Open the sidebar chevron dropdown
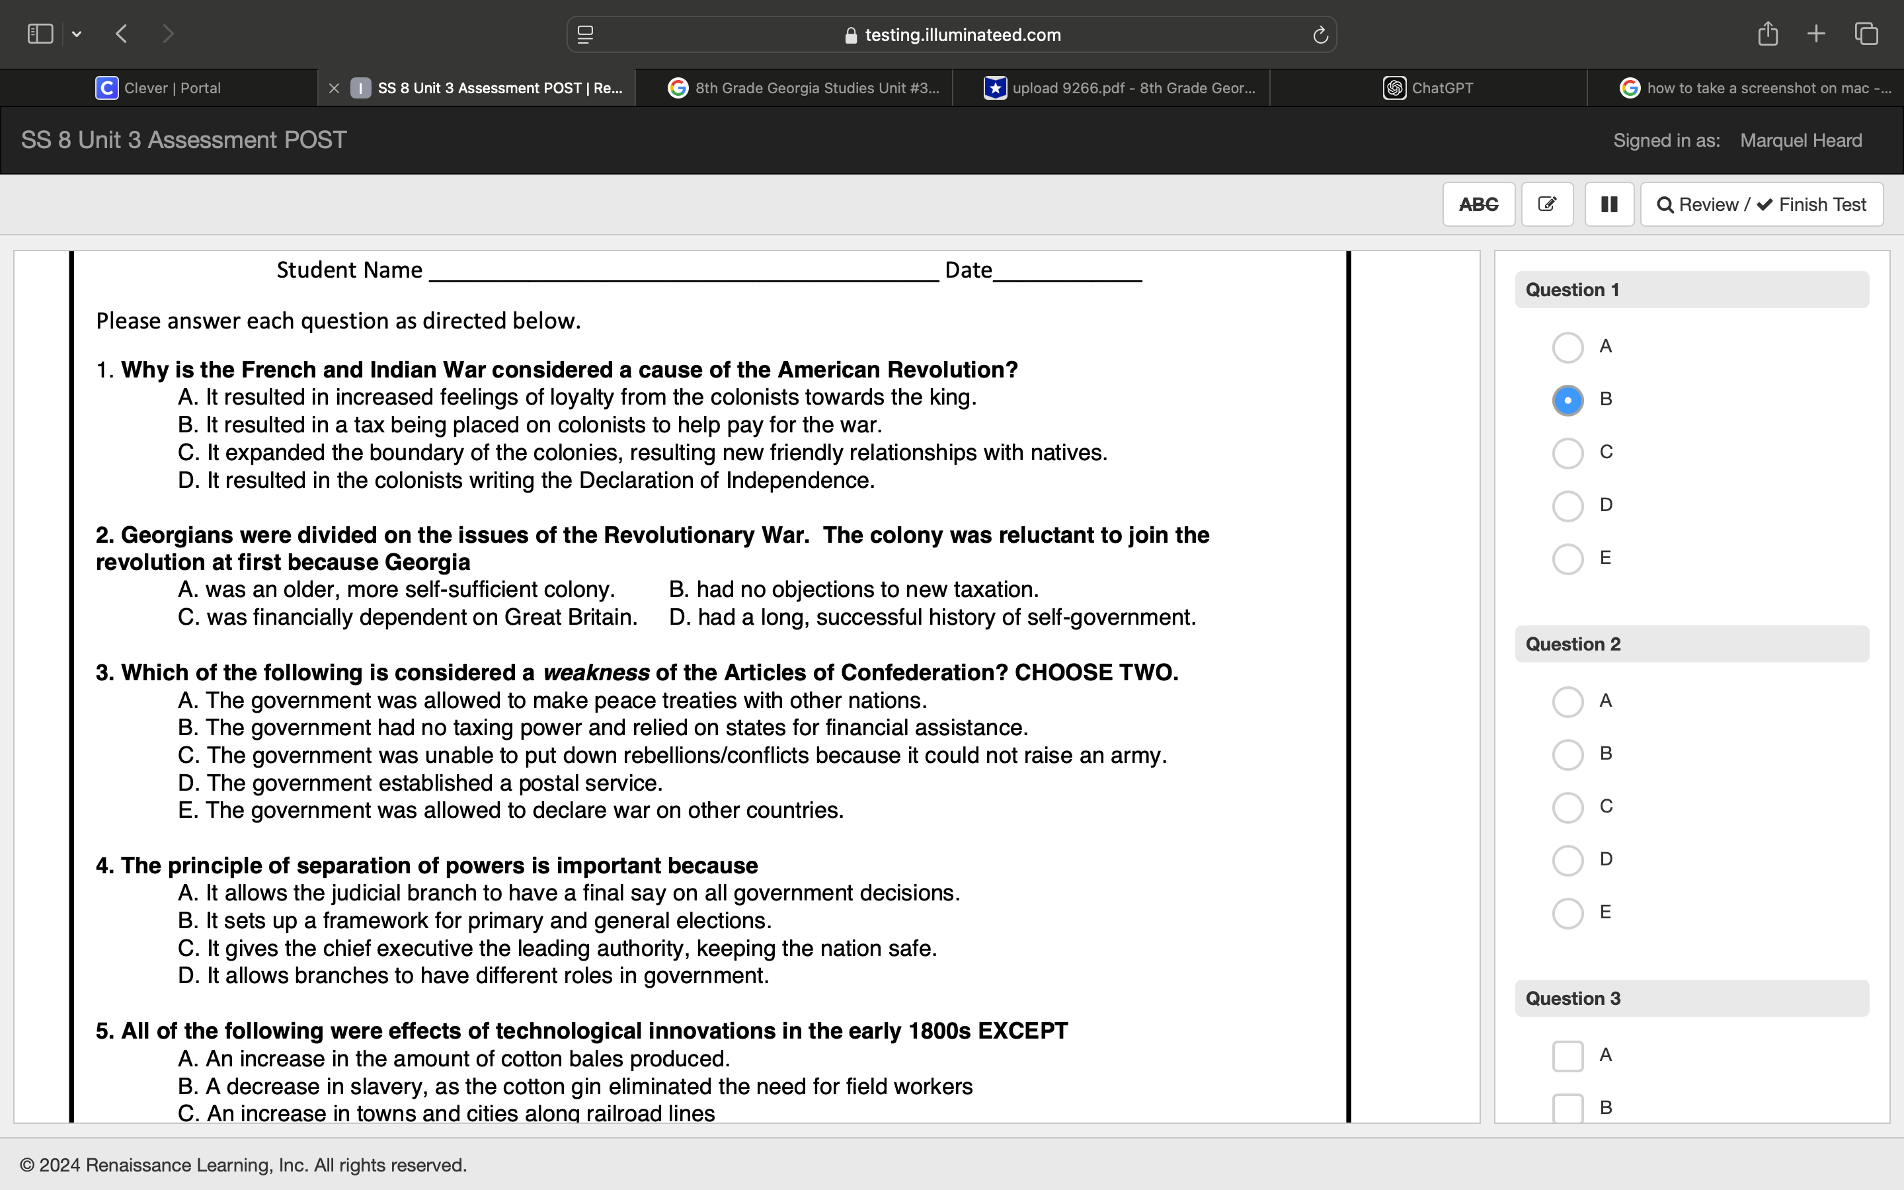 [77, 33]
